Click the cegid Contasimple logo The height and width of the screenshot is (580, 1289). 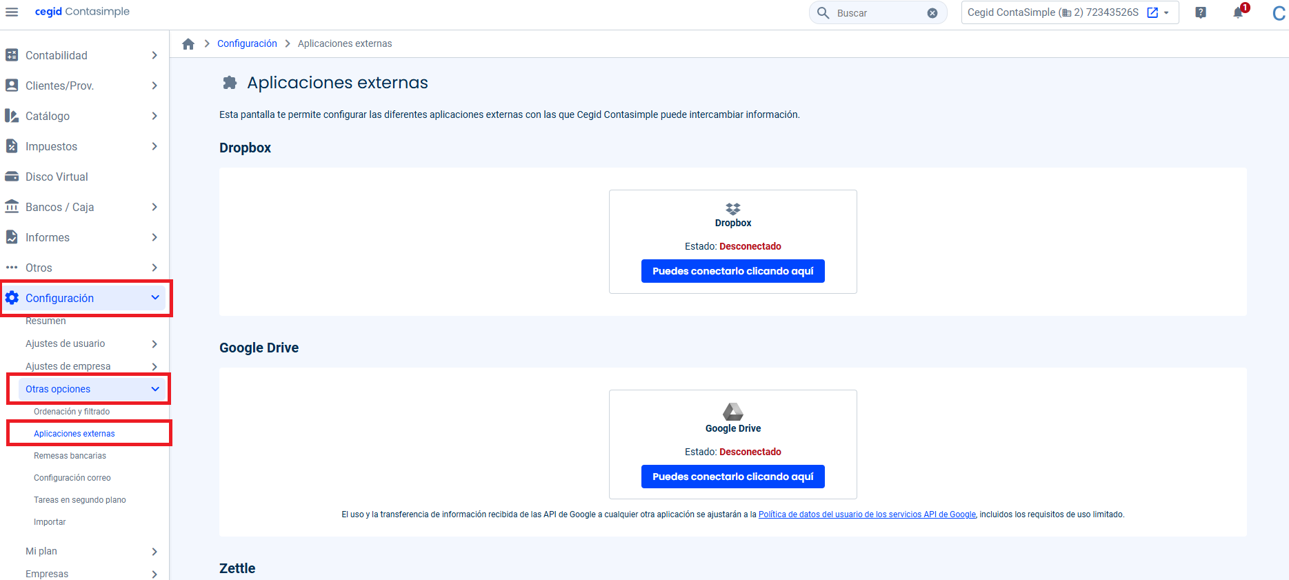[82, 12]
